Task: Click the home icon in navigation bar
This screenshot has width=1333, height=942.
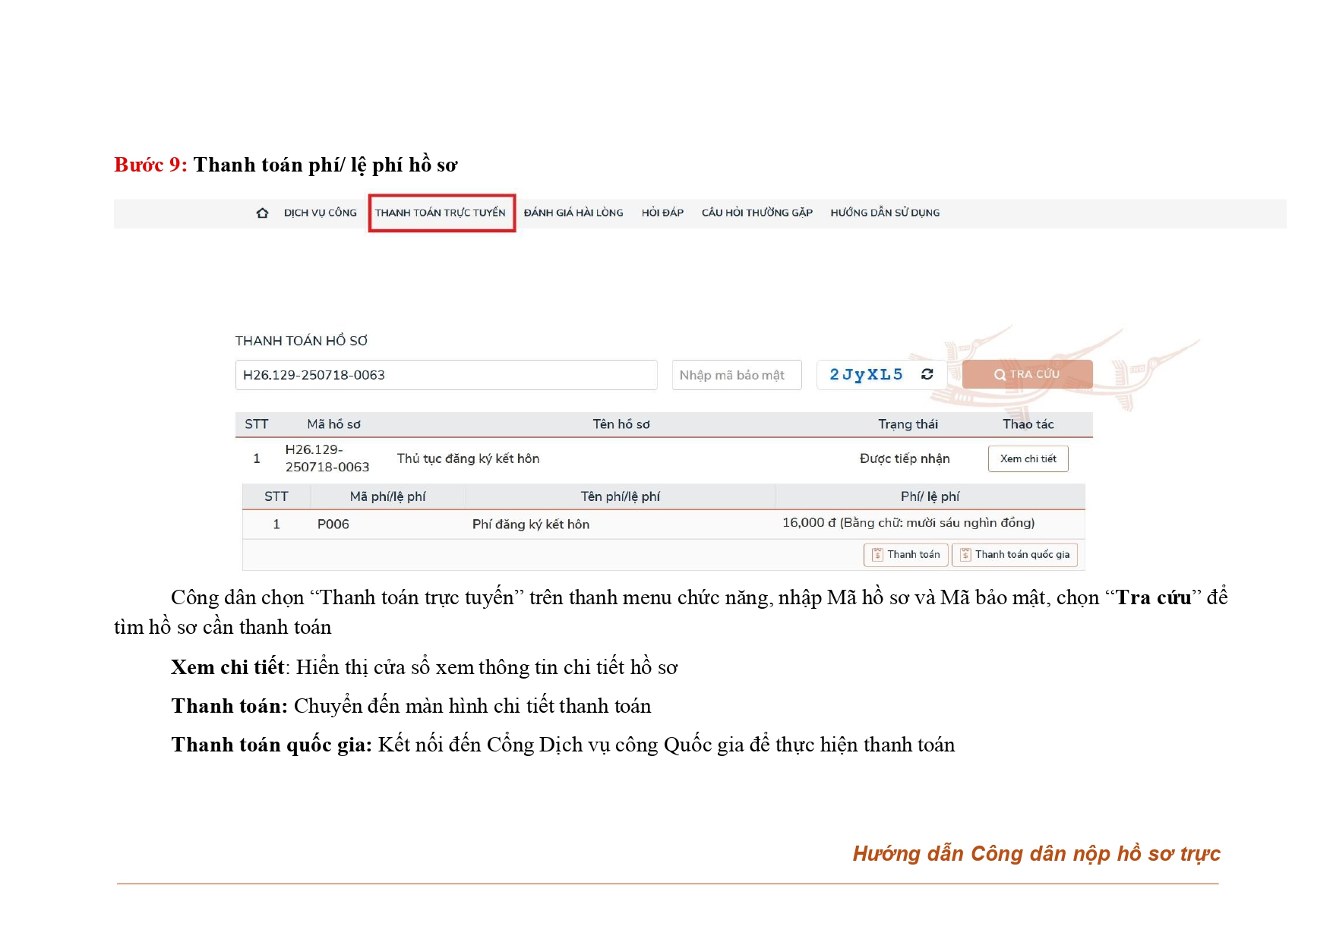Action: tap(262, 213)
